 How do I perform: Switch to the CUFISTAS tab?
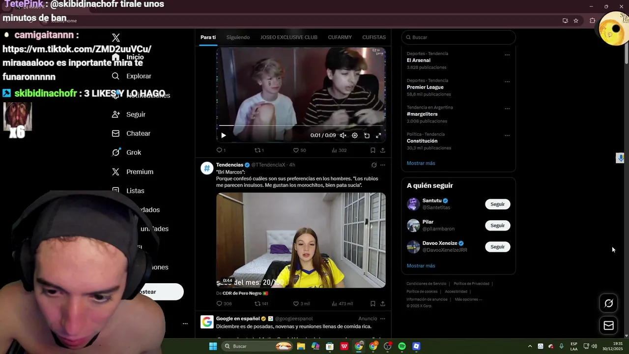(x=374, y=37)
